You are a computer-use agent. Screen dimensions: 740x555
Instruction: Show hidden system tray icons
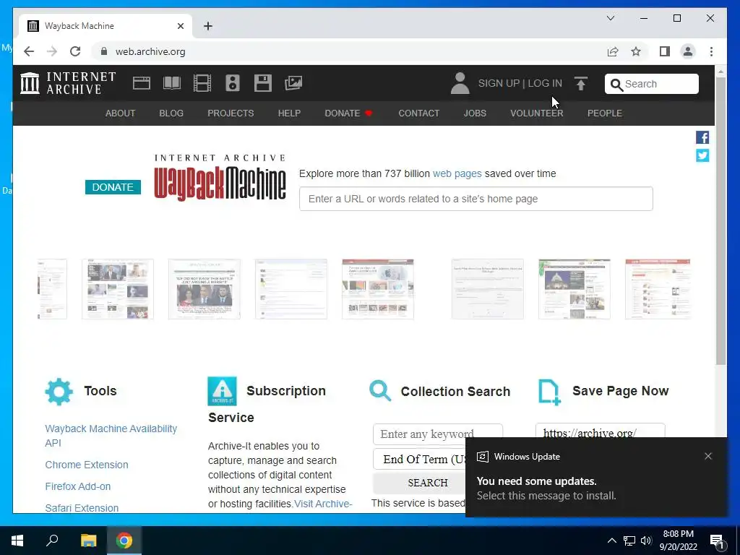click(x=611, y=541)
